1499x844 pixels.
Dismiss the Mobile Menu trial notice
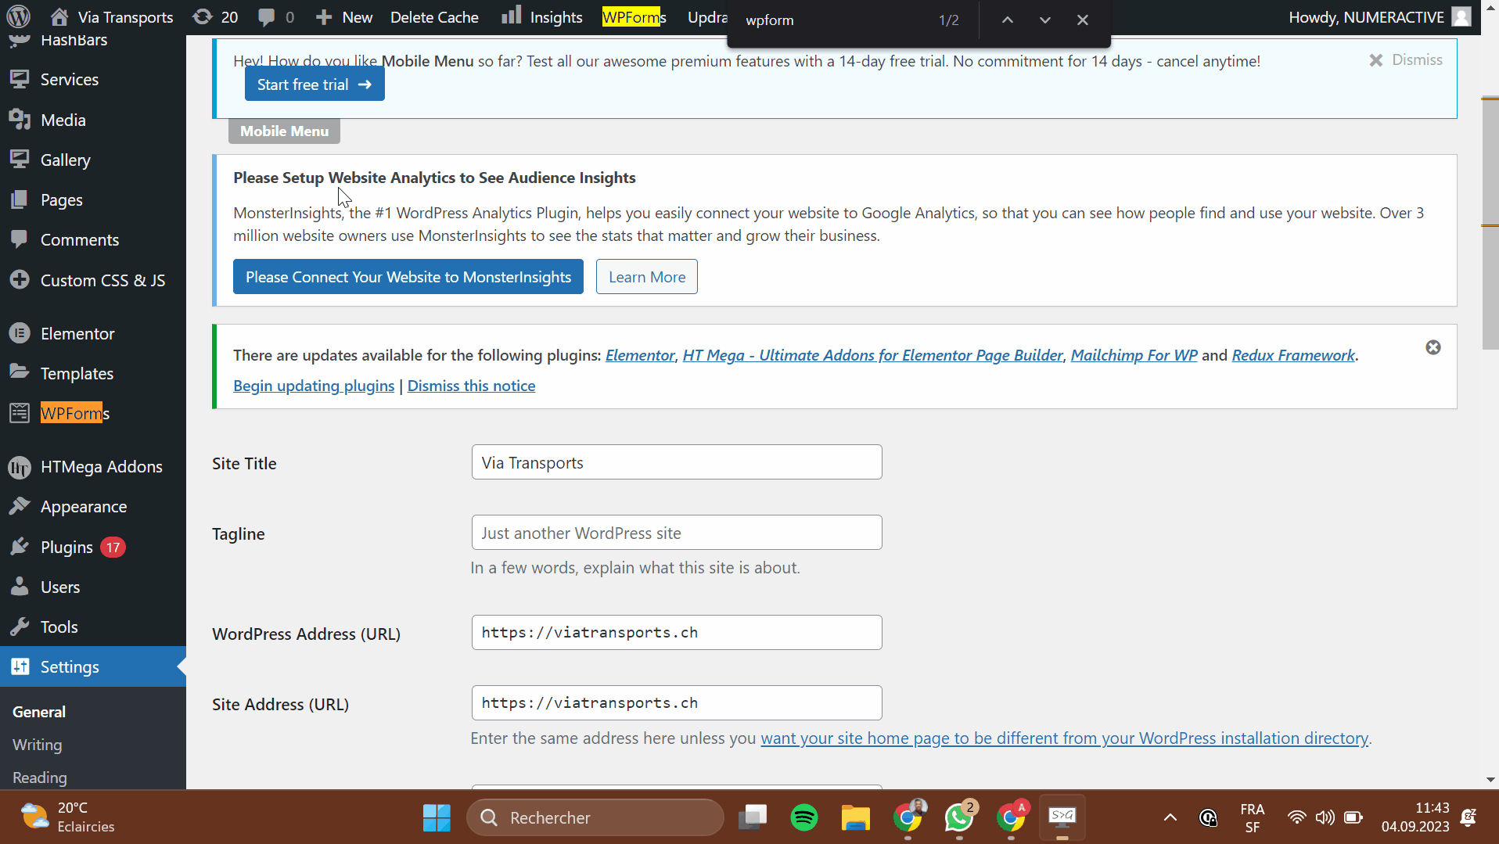coord(1406,59)
